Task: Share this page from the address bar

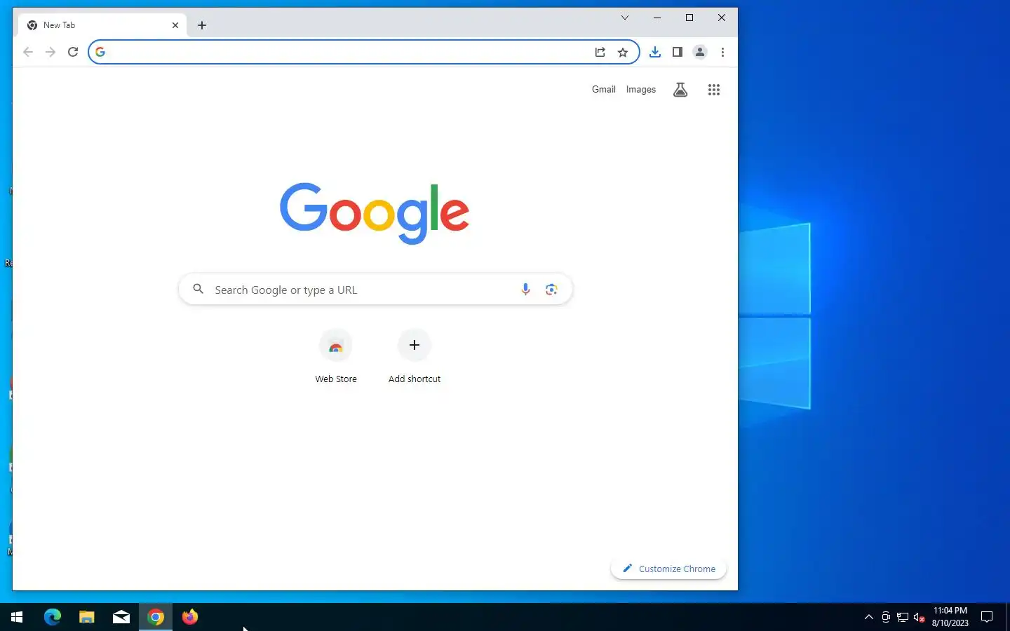Action: tap(600, 52)
